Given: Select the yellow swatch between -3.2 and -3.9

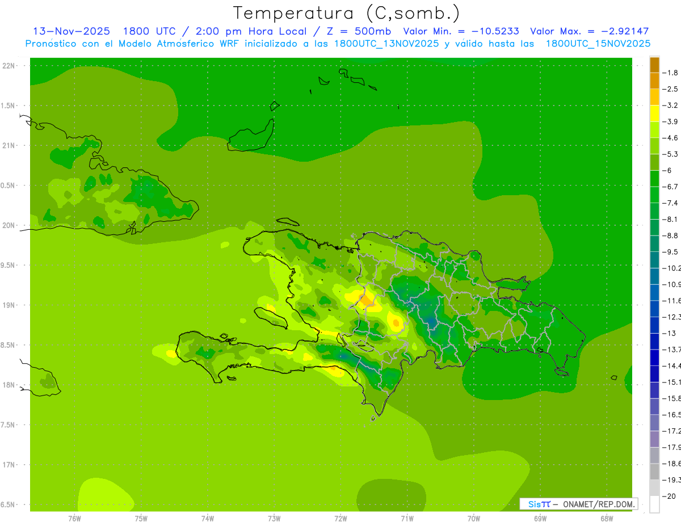Looking at the screenshot, I should 654,113.
